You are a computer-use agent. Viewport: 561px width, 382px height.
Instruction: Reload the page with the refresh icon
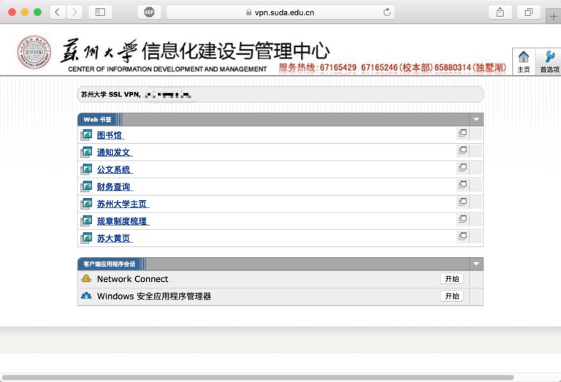(386, 12)
